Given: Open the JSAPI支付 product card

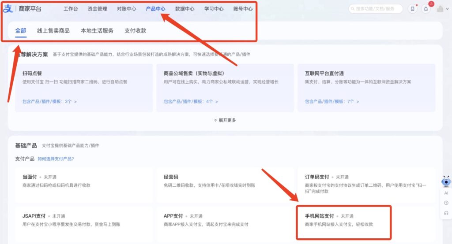Looking at the screenshot, I should [83, 223].
